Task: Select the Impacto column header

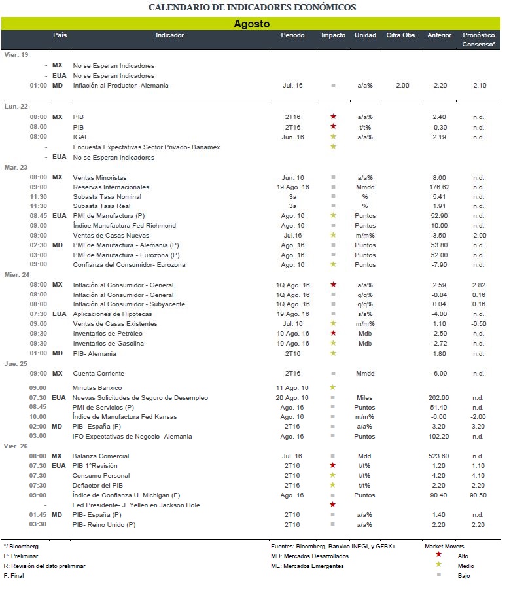Action: 333,35
